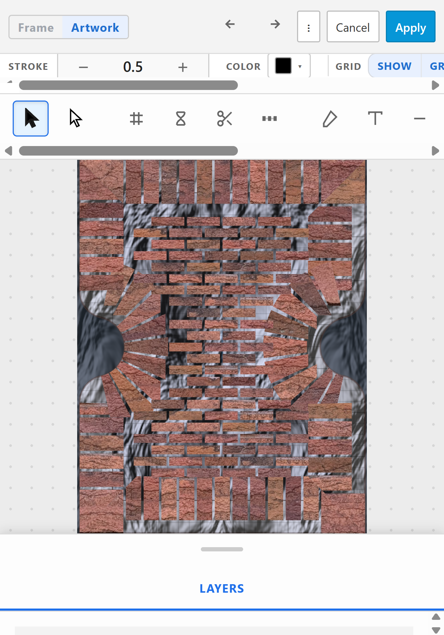Increase stroke width with plus
The image size is (444, 635).
point(183,67)
